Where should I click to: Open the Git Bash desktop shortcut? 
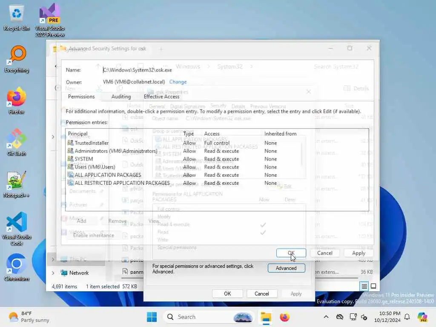(x=17, y=142)
